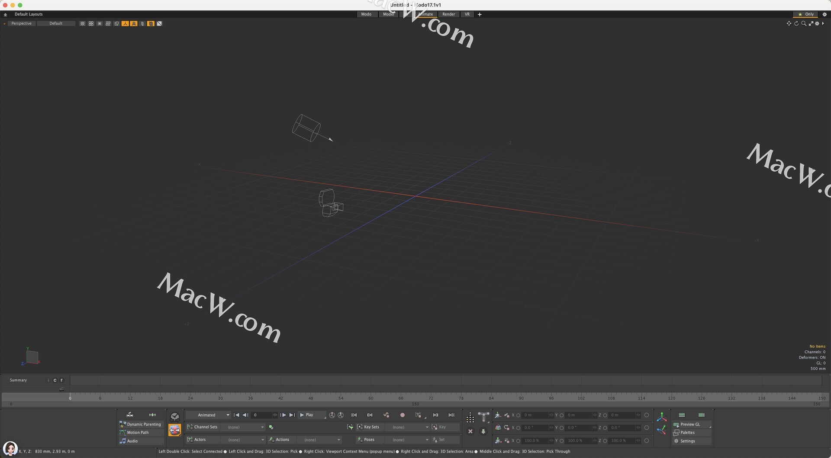The height and width of the screenshot is (458, 831).
Task: Expand the Poses (none) dropdown
Action: (408, 440)
